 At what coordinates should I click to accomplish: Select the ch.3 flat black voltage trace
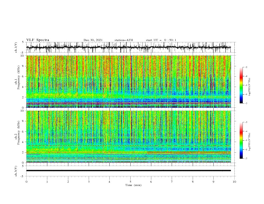point(128,171)
